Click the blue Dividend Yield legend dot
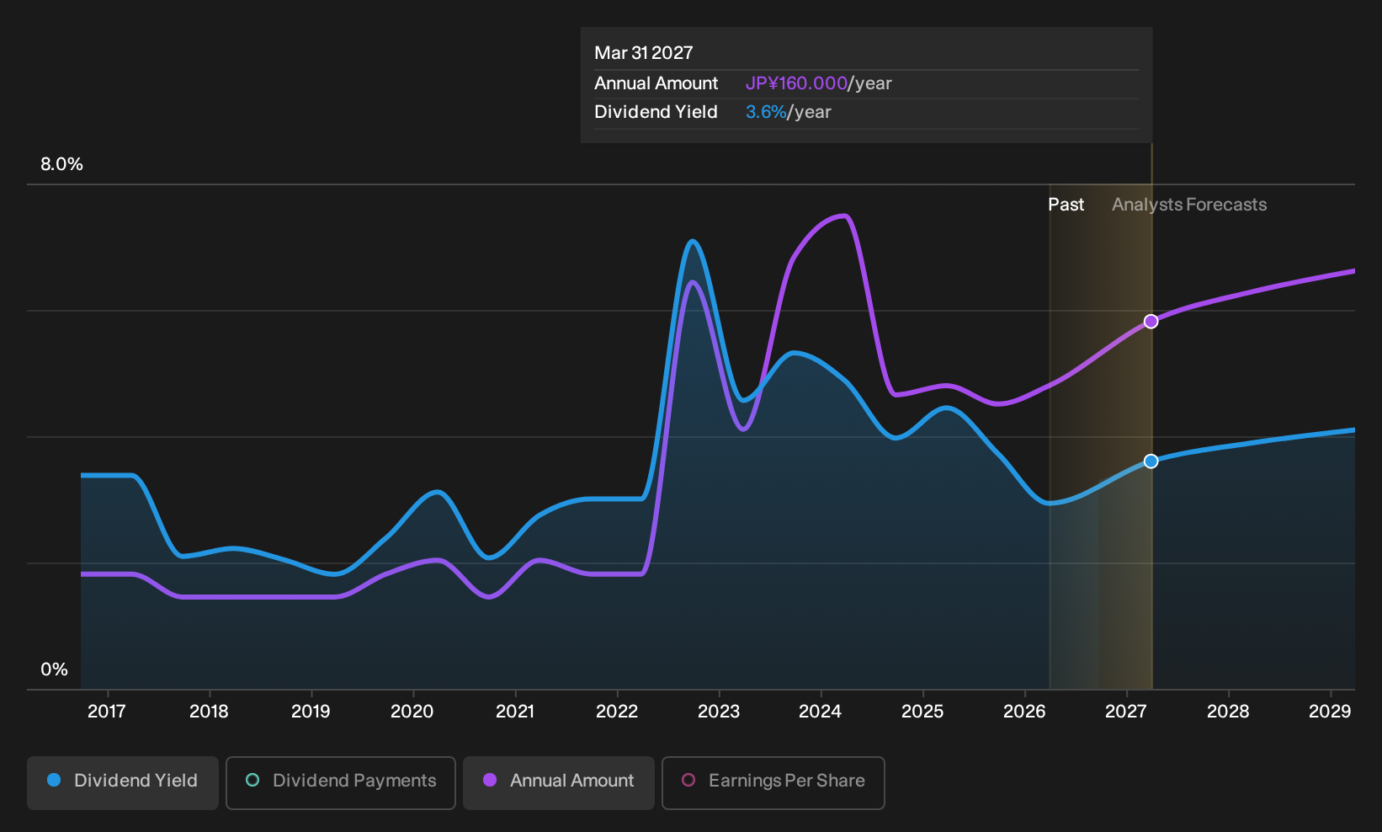 coord(54,780)
